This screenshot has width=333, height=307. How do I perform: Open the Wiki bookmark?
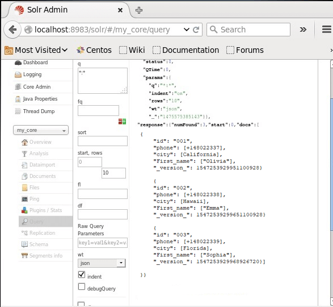coord(132,50)
